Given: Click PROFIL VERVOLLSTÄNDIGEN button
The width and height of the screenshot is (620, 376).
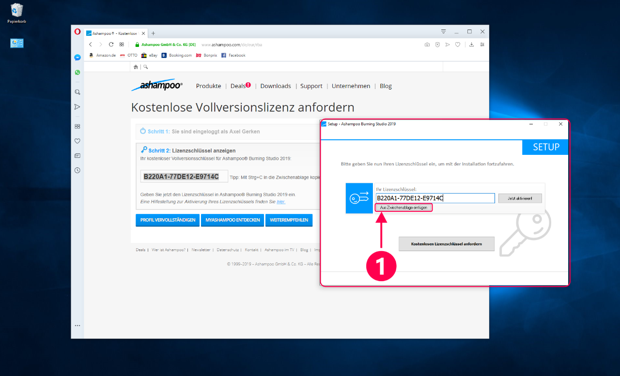Looking at the screenshot, I should [168, 220].
